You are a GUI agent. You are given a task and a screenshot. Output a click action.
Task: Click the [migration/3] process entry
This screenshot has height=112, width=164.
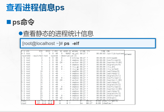coord(113,93)
